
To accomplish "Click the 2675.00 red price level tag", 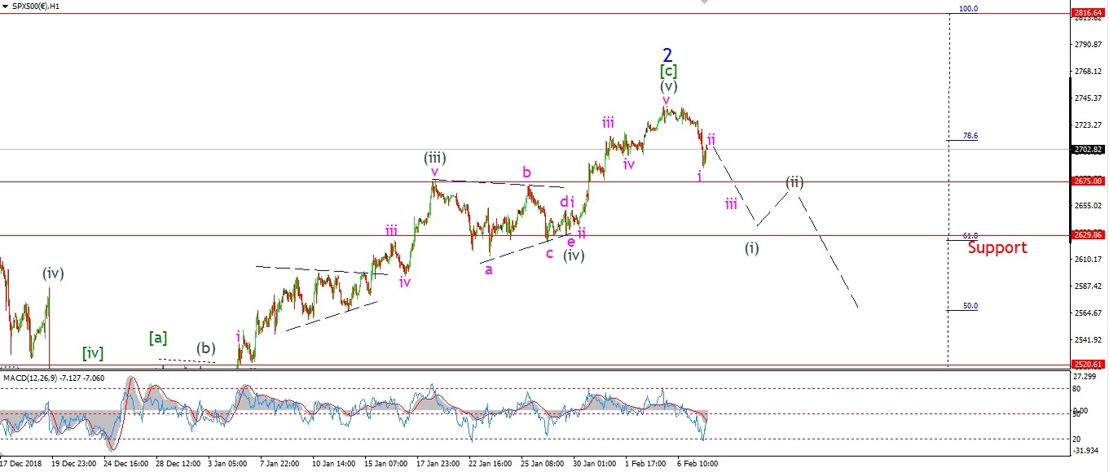I will click(x=1089, y=181).
